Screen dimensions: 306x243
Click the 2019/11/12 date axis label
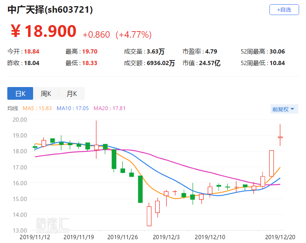coord(35,237)
